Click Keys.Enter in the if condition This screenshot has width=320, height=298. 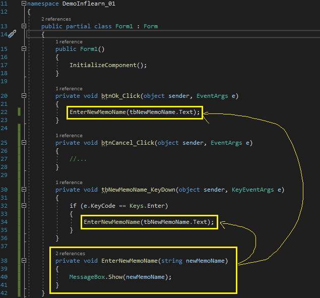coord(147,206)
